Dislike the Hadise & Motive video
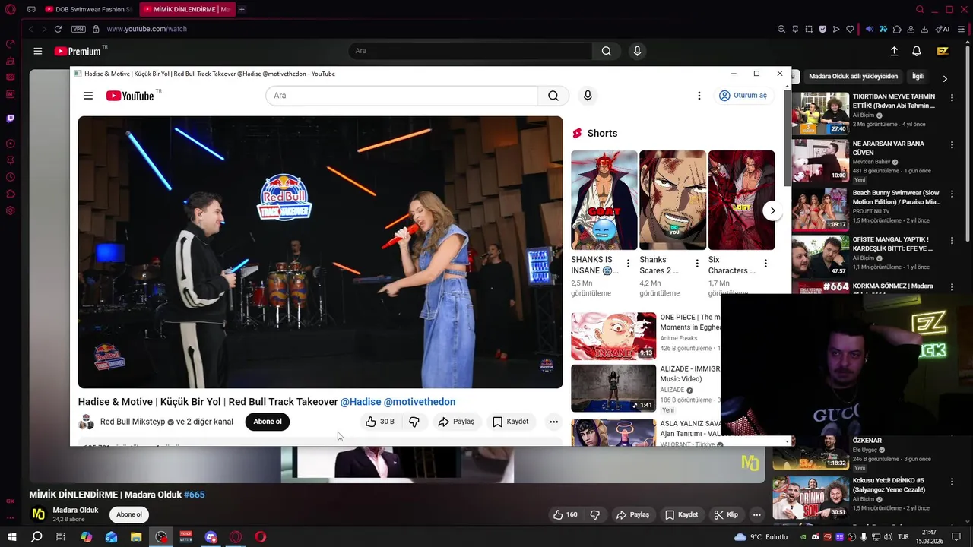Viewport: 973px width, 547px height. pos(414,422)
